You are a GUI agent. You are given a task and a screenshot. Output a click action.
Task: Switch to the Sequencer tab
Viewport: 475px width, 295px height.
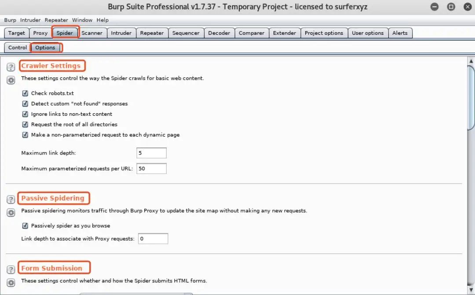pos(186,33)
